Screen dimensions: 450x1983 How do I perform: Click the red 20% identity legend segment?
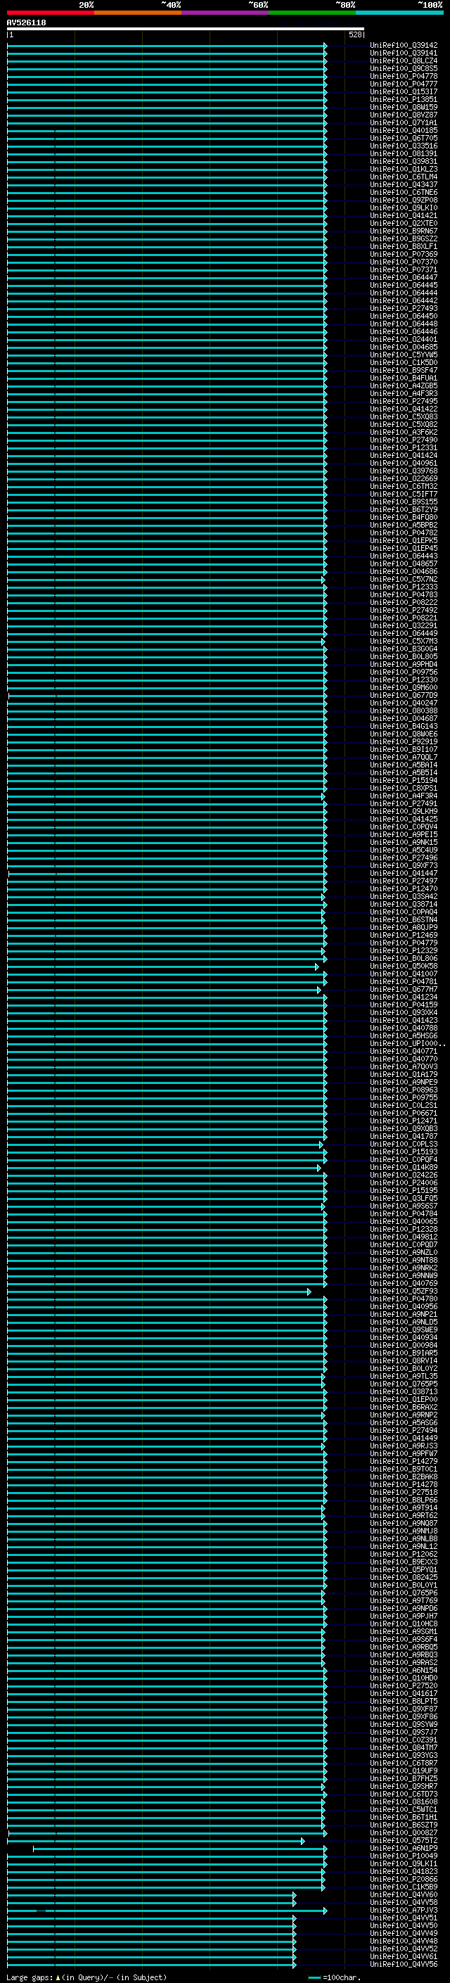coord(50,13)
